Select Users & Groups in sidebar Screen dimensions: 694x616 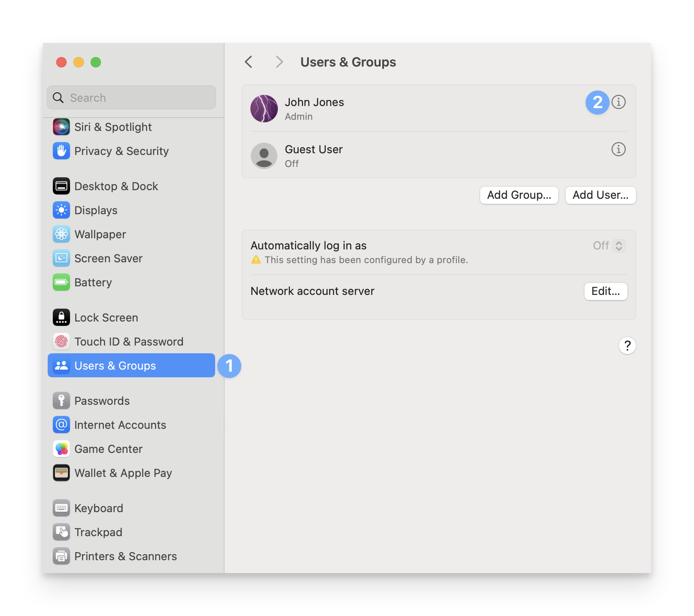[115, 365]
